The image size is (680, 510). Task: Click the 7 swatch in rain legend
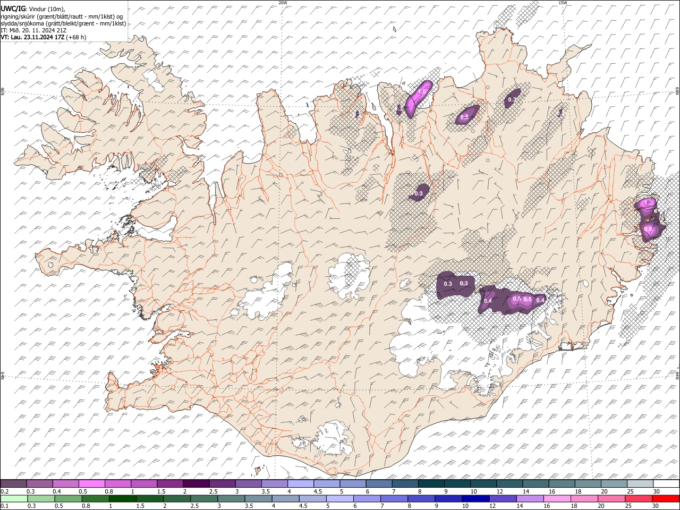(x=394, y=498)
